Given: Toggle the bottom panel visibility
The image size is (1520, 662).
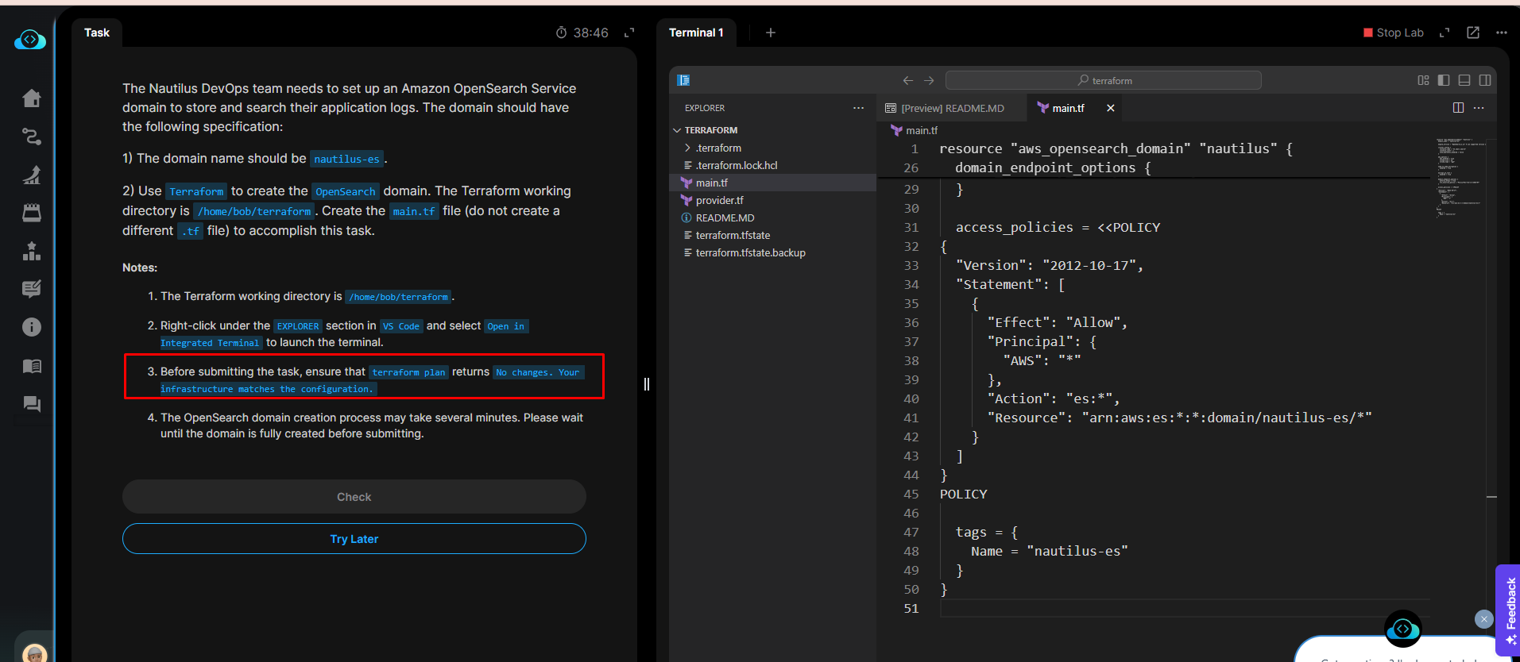Looking at the screenshot, I should tap(1464, 80).
